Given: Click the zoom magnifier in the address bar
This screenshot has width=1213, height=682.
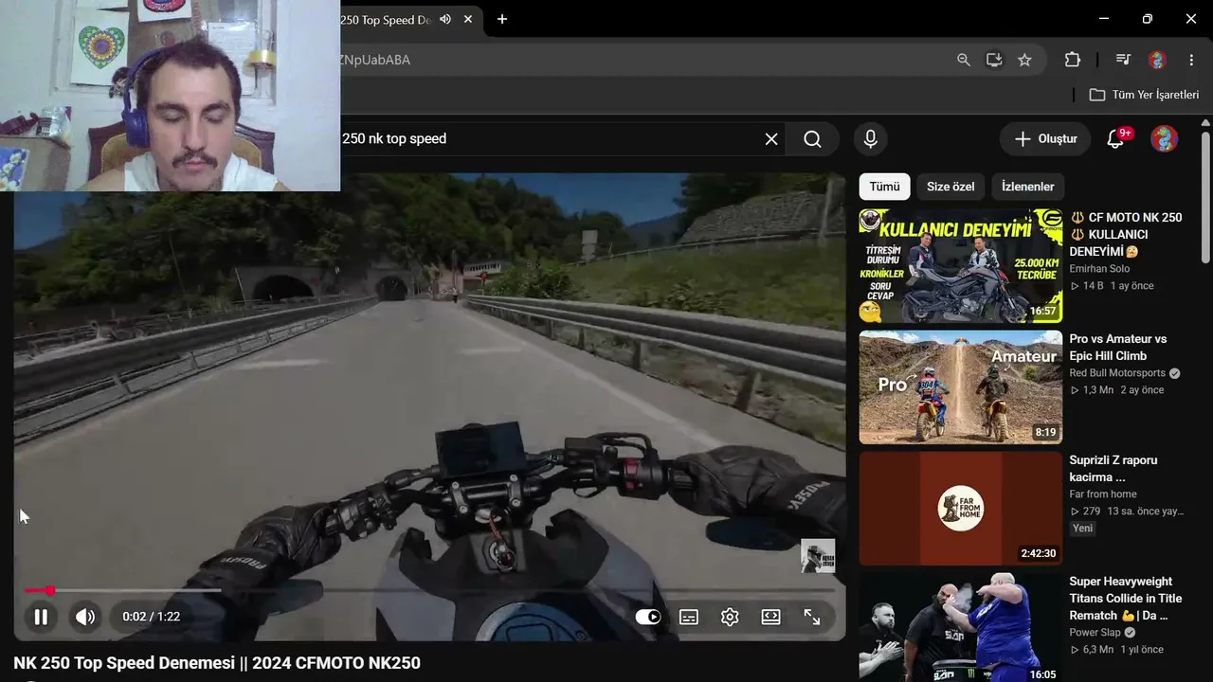Looking at the screenshot, I should pos(964,60).
